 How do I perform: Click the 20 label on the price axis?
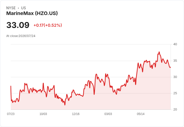175,109
